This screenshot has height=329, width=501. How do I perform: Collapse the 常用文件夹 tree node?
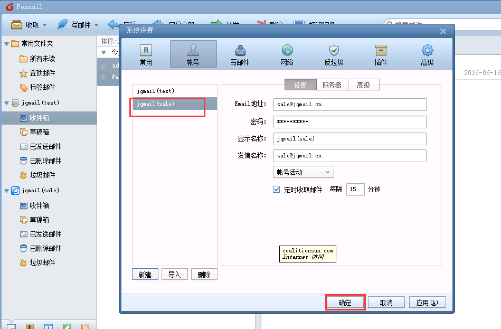(x=6, y=44)
